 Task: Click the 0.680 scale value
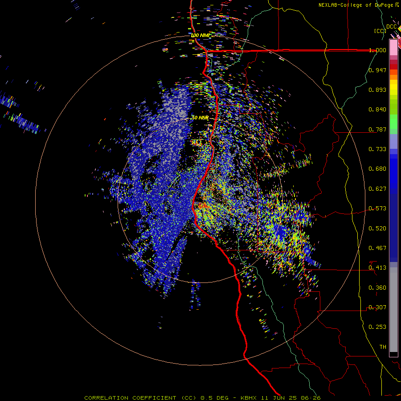pos(377,169)
